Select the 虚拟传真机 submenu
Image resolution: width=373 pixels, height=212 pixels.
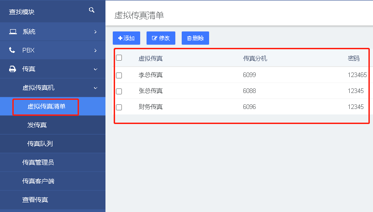tap(53, 88)
